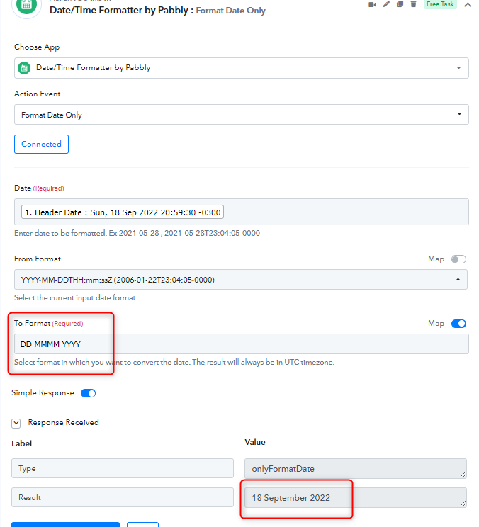Click the Connected button
This screenshot has width=479, height=527.
pyautogui.click(x=41, y=144)
